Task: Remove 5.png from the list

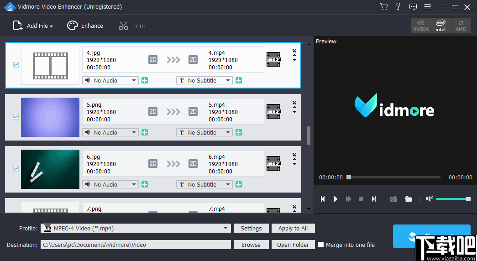Action: tap(294, 103)
